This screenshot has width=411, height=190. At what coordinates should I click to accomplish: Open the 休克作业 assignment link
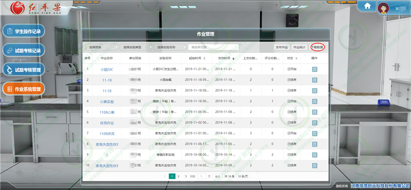(x=107, y=123)
